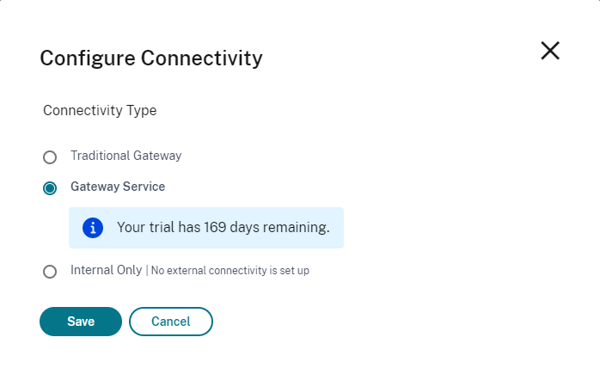
Task: Save the connectivity configuration
Action: coord(81,322)
